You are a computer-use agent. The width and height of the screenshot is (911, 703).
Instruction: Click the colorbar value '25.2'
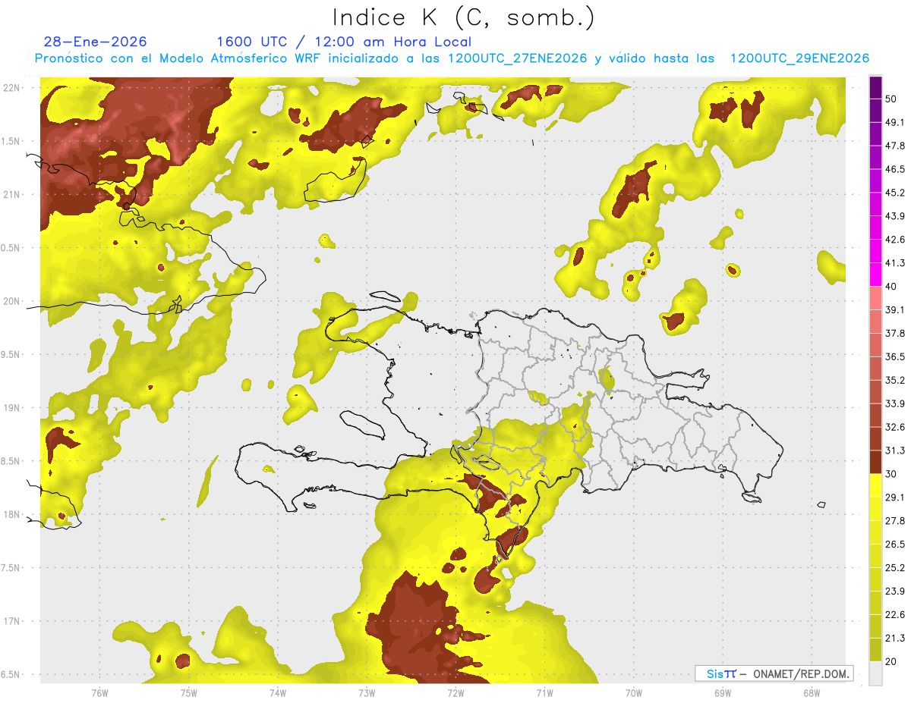click(895, 567)
